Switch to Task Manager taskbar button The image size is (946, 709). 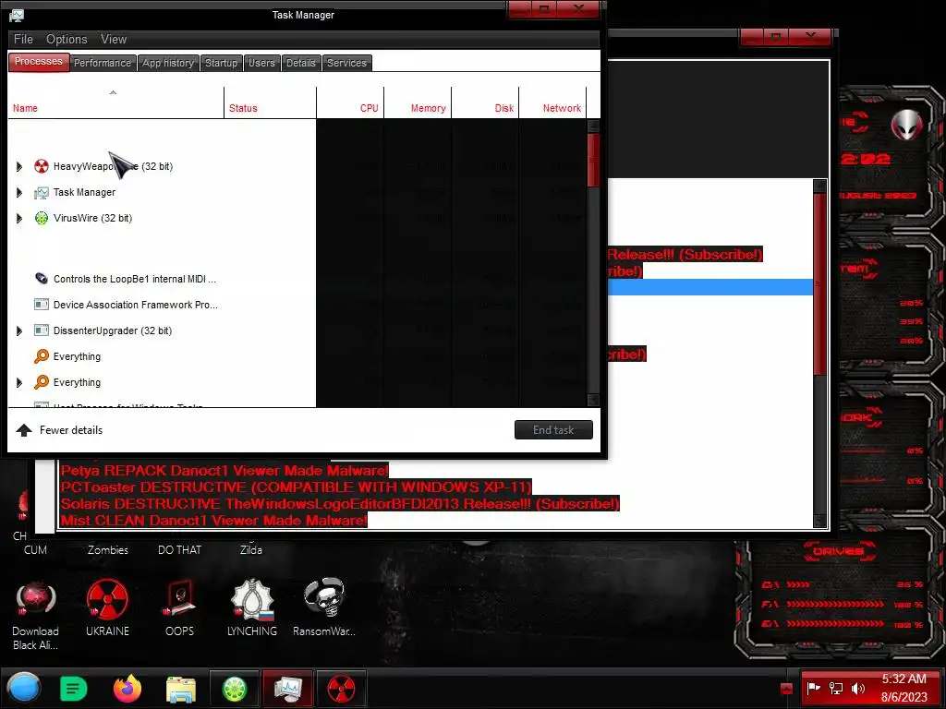coord(288,689)
